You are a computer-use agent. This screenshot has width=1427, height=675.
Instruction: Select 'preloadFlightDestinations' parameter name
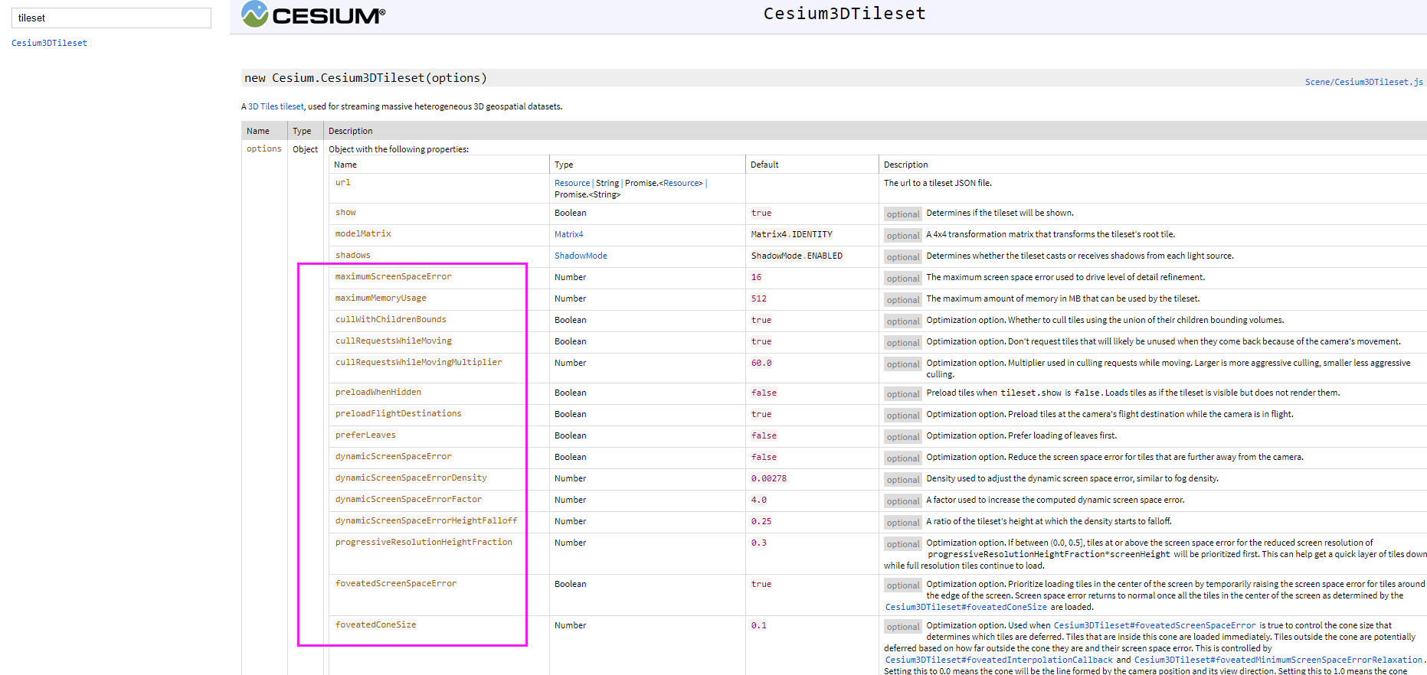(398, 413)
